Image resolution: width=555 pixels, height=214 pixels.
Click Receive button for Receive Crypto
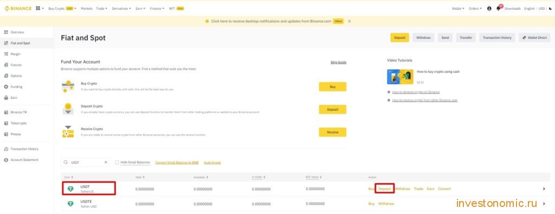coord(332,132)
